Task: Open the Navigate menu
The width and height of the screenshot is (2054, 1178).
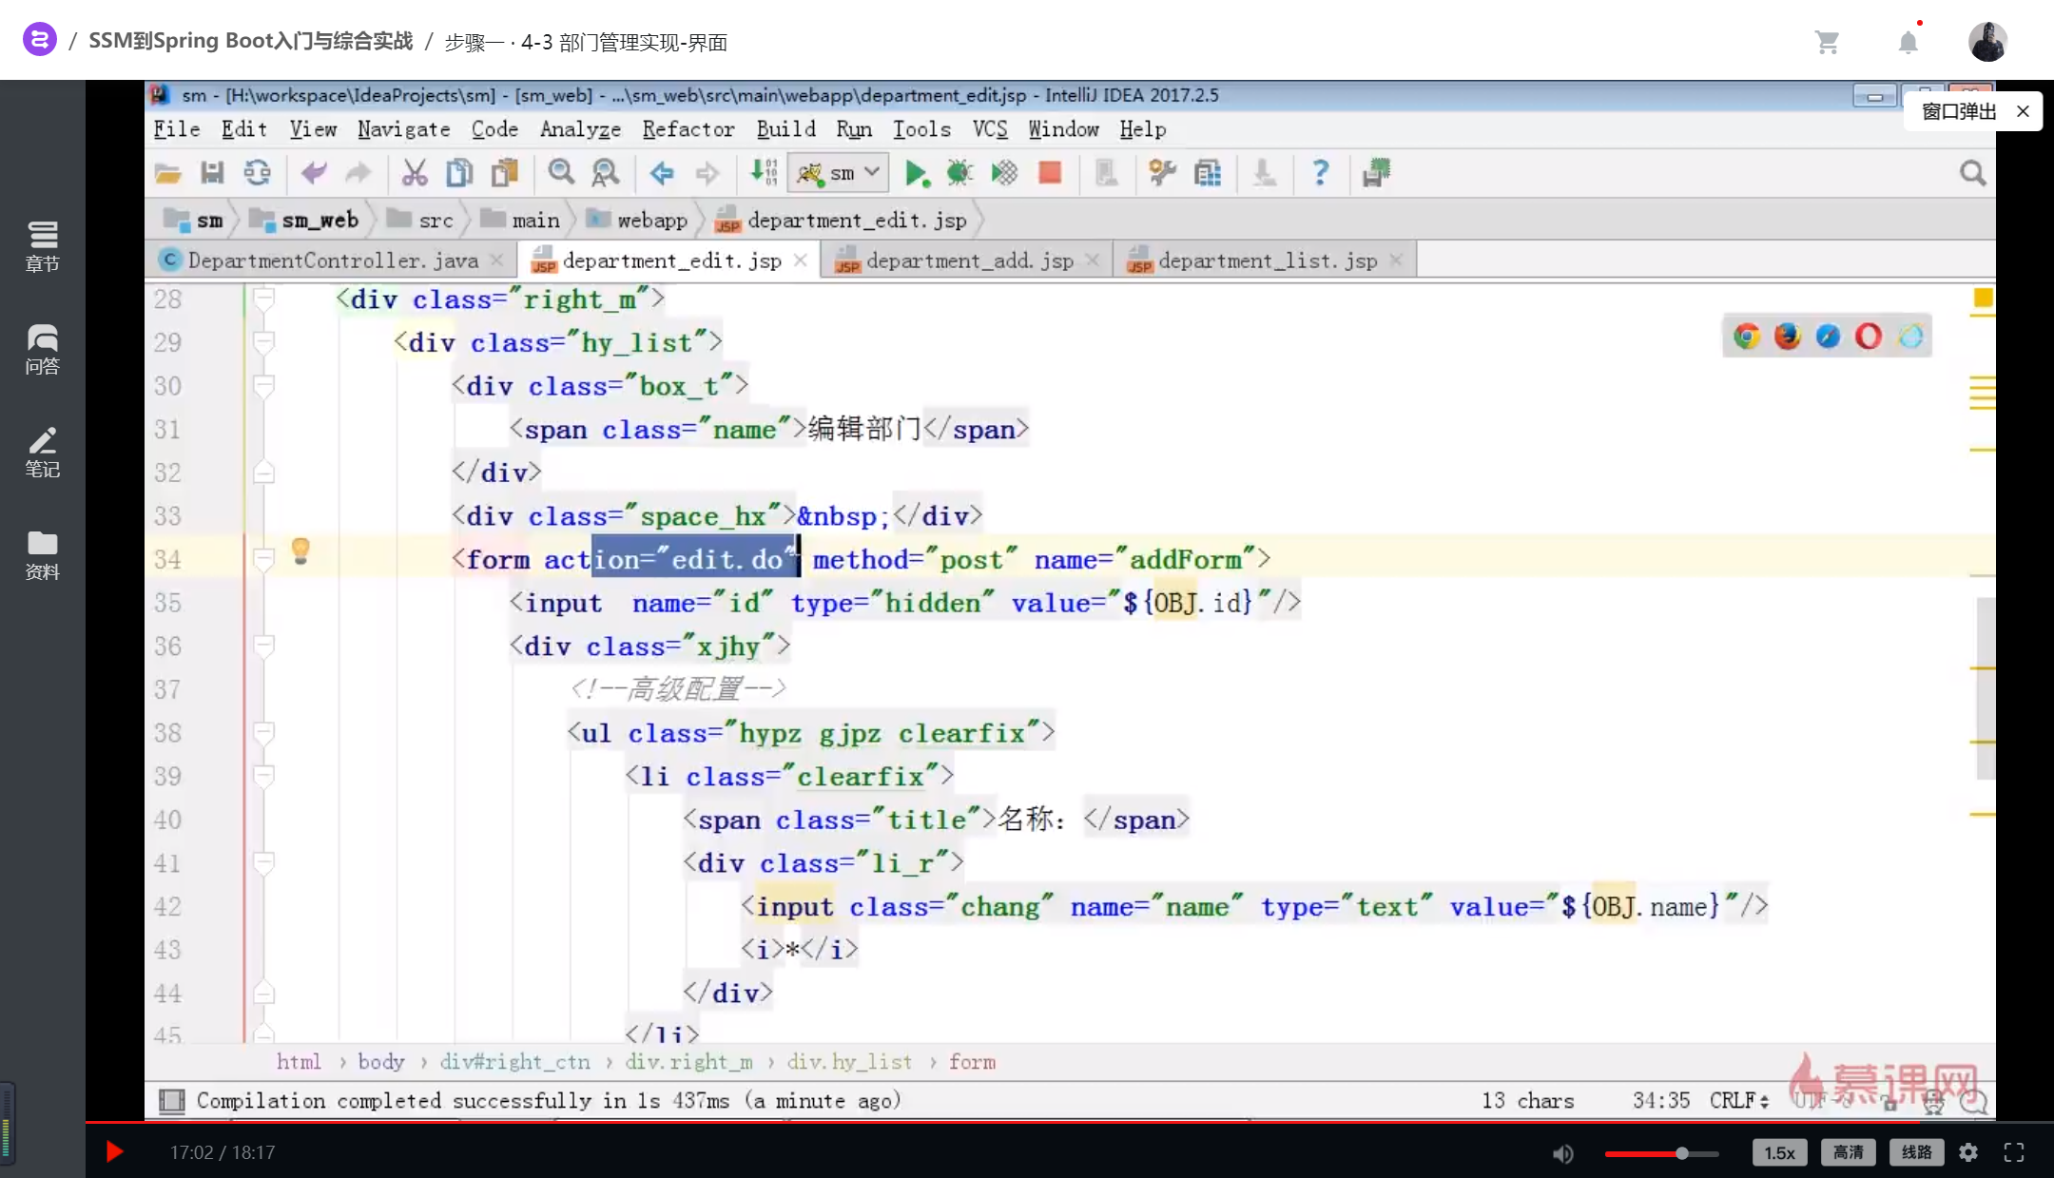Action: 403,129
